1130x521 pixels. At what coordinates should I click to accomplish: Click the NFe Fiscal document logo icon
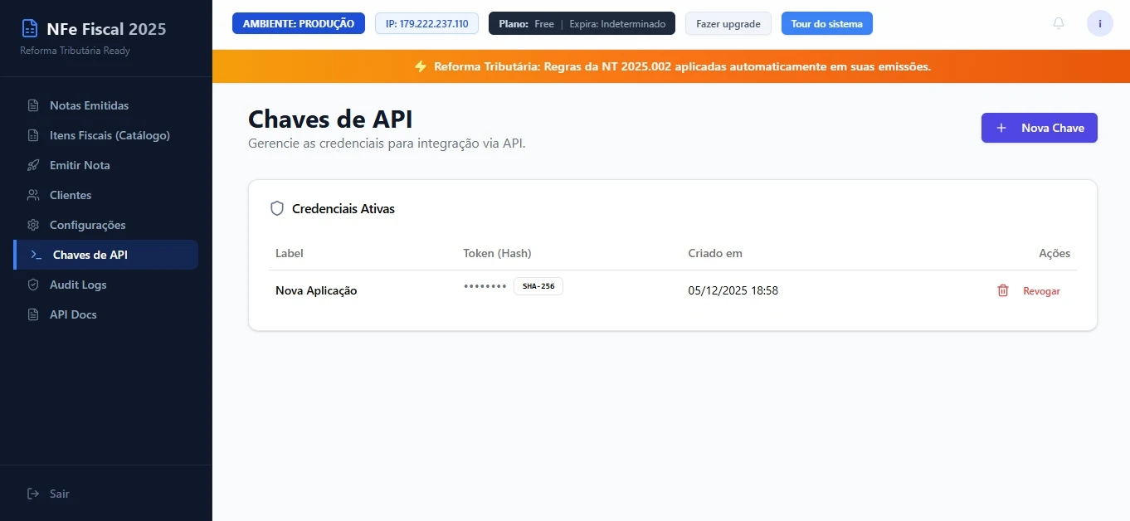point(30,29)
